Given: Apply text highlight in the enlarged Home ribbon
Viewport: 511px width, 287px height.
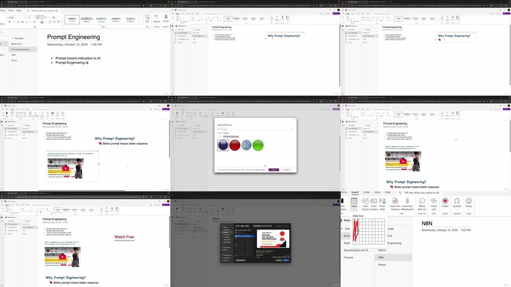Looking at the screenshot, I should 34,22.
